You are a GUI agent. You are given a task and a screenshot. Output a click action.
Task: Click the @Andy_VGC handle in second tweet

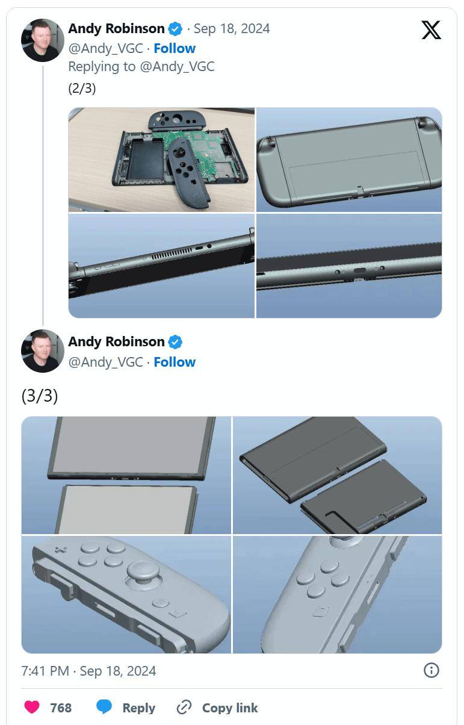105,362
